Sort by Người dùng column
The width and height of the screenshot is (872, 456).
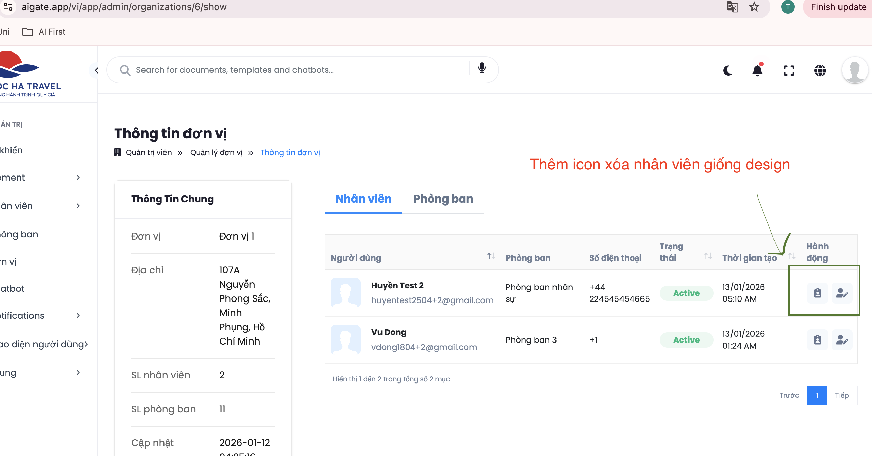click(x=491, y=256)
